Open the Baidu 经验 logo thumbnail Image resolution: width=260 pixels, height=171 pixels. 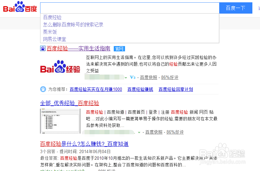(x=60, y=67)
